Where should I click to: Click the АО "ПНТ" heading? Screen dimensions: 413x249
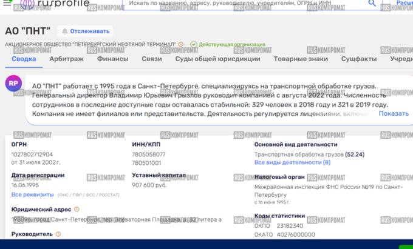(x=27, y=31)
